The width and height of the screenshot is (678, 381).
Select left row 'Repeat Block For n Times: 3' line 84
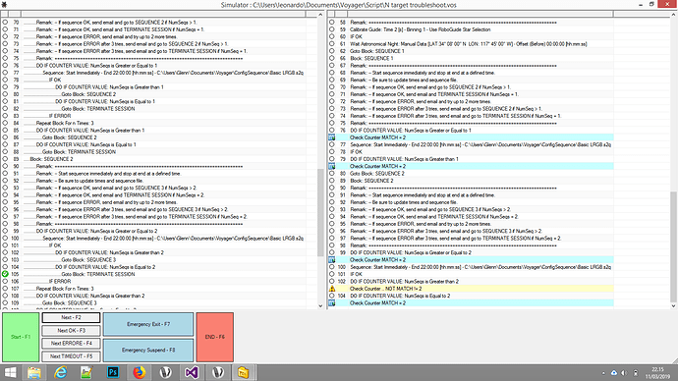click(x=164, y=123)
